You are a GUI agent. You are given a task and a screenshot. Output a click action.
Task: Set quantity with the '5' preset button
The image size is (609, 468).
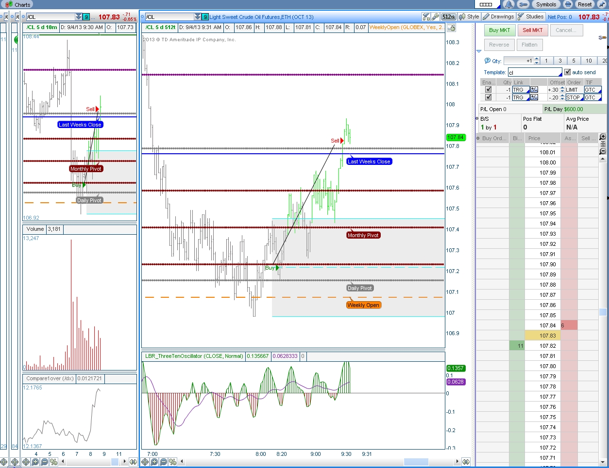coord(574,61)
